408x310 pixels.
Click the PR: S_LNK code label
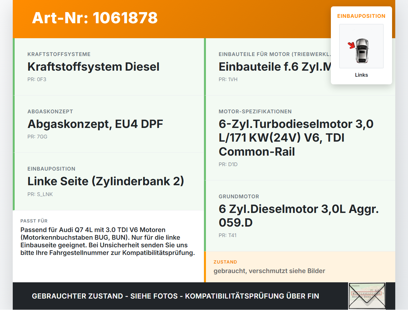click(x=40, y=194)
